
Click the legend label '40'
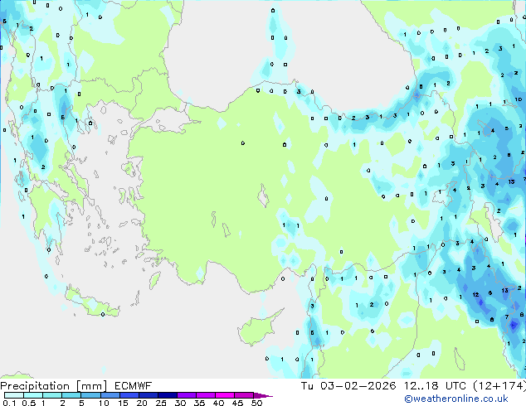218,403
